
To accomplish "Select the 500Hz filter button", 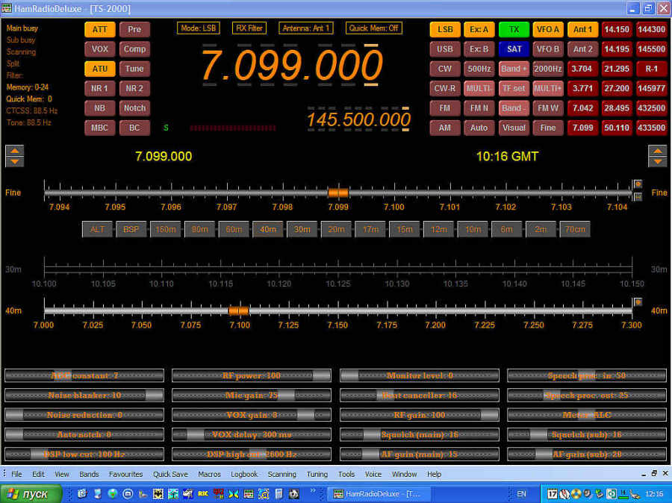I will pos(479,69).
